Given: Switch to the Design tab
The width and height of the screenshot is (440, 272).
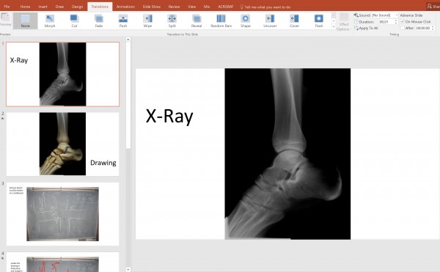Looking at the screenshot, I should click(x=77, y=7).
